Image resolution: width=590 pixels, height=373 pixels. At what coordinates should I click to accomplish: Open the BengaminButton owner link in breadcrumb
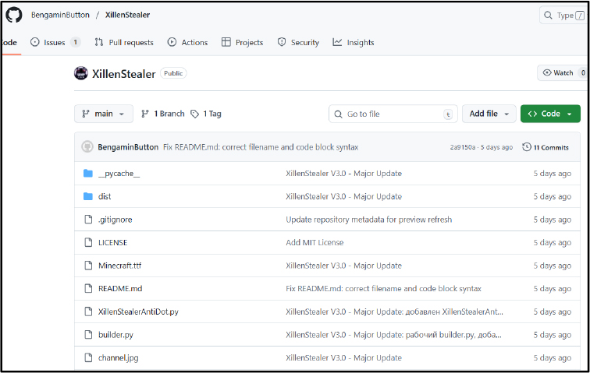tap(60, 15)
